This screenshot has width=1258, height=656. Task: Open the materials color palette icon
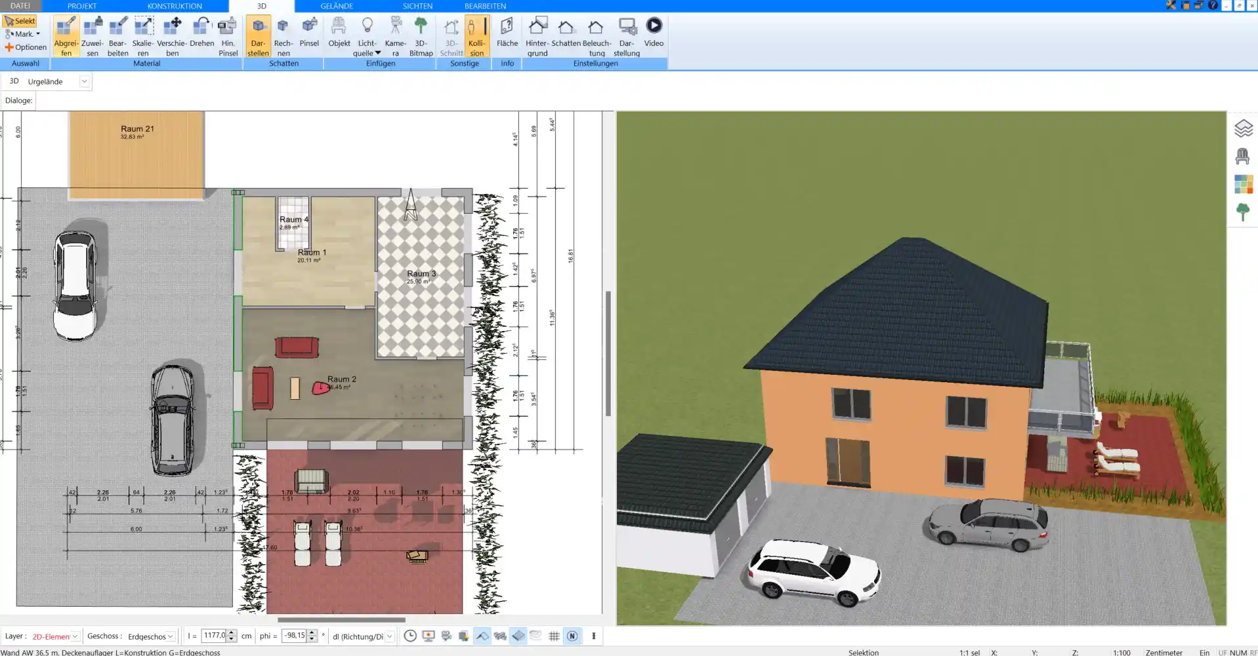pos(1243,184)
